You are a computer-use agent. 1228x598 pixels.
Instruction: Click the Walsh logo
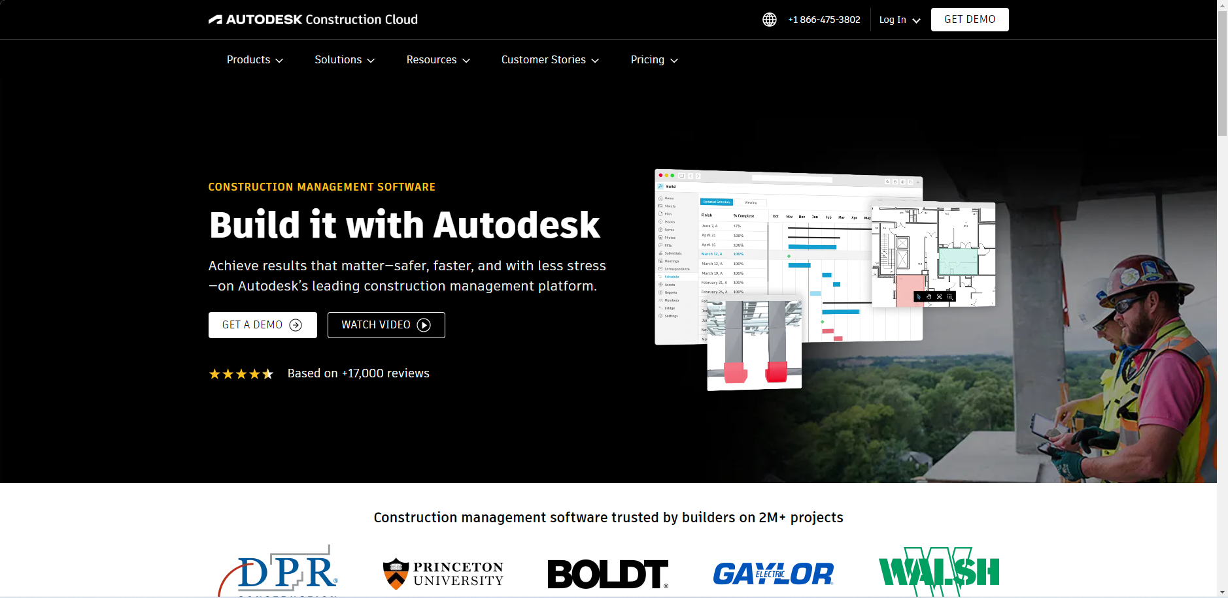pyautogui.click(x=939, y=572)
